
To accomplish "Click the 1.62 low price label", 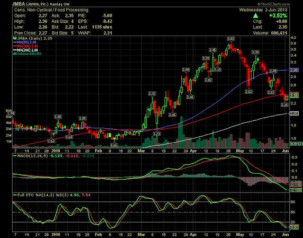I will click(x=51, y=141).
